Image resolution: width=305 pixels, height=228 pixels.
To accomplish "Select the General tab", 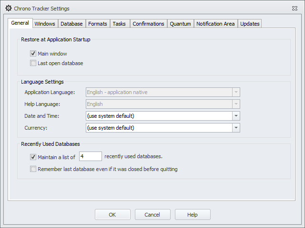I will point(20,23).
